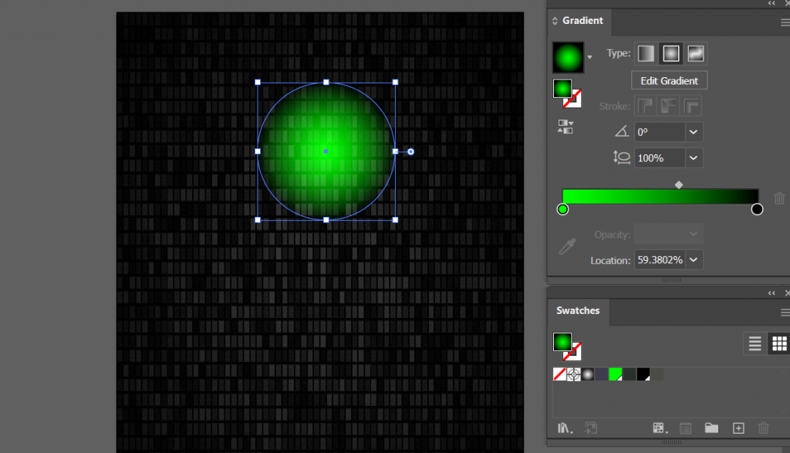
Task: Collapse the Gradient panel with double chevrons
Action: 770,4
